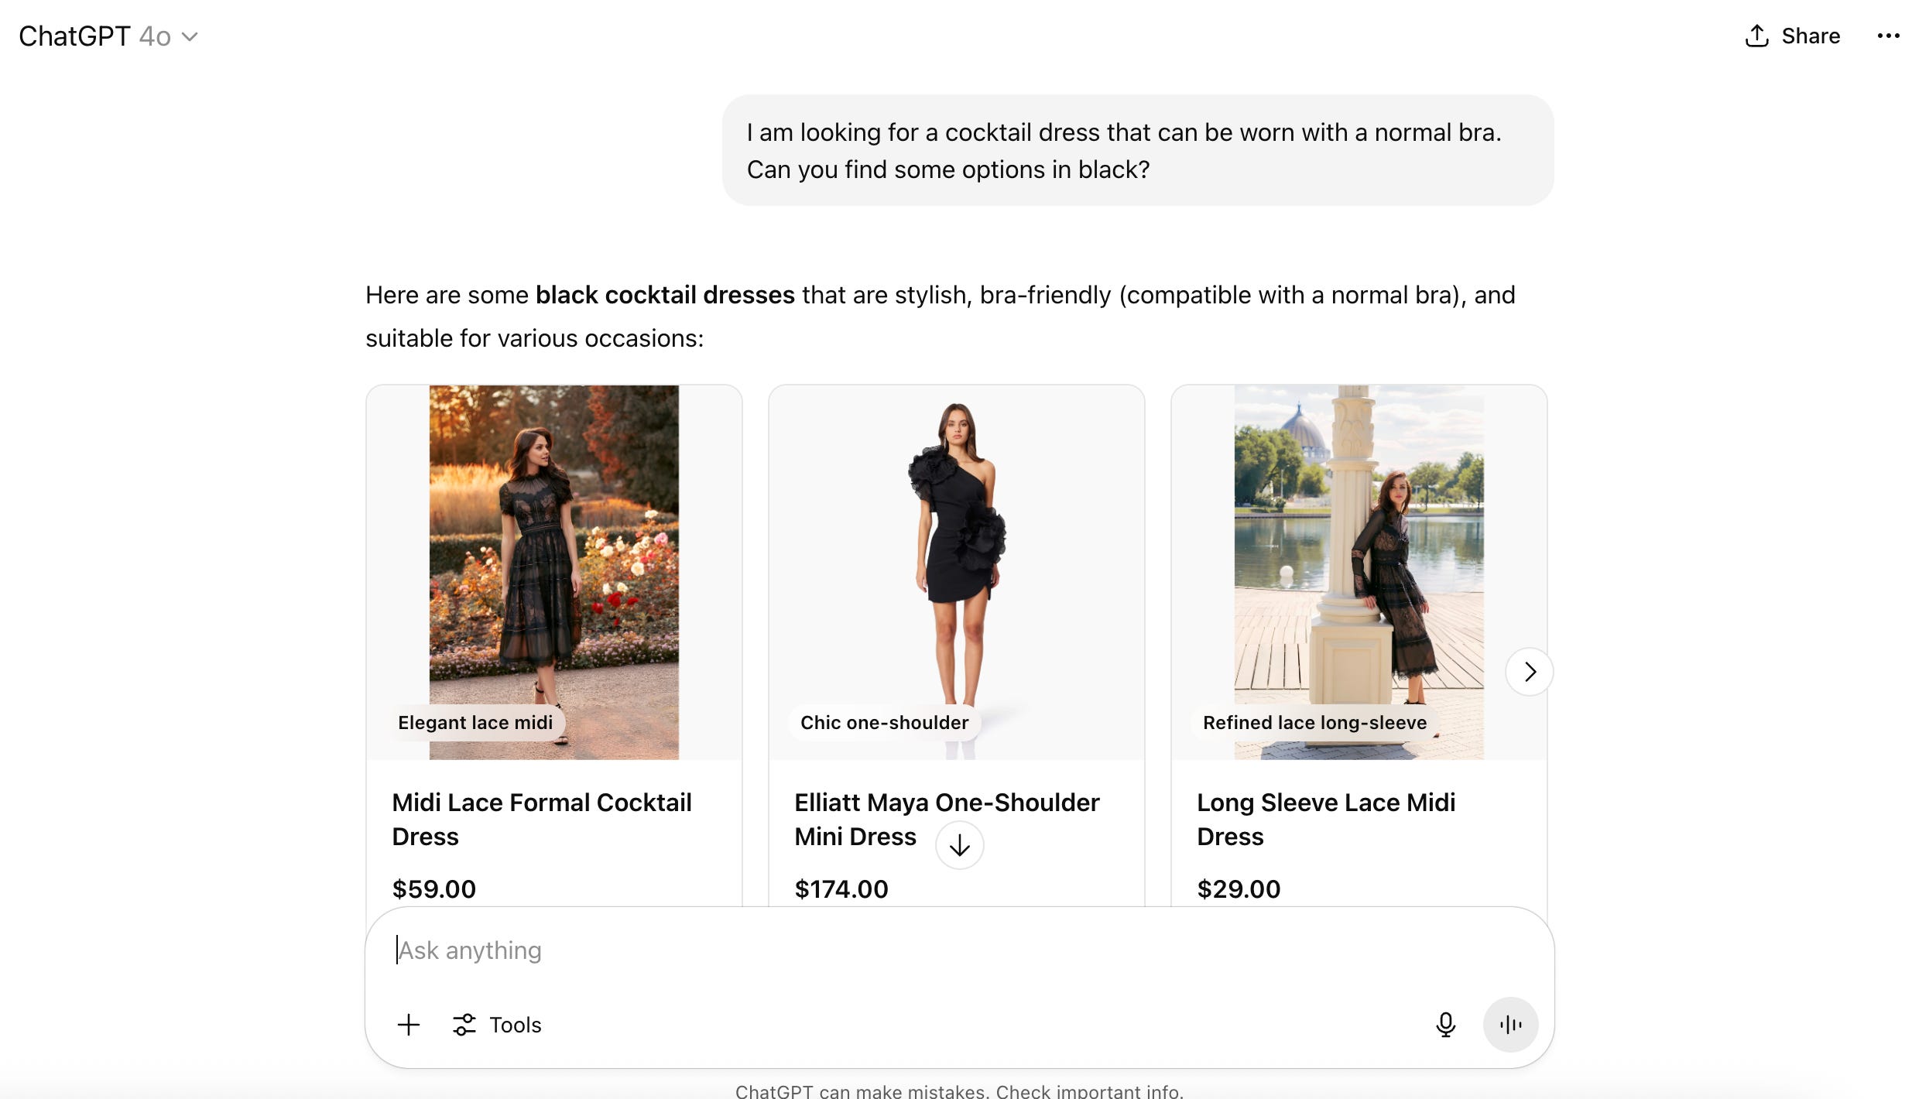This screenshot has height=1099, width=1912.
Task: Click the Elegant lace midi tag
Action: click(x=475, y=723)
